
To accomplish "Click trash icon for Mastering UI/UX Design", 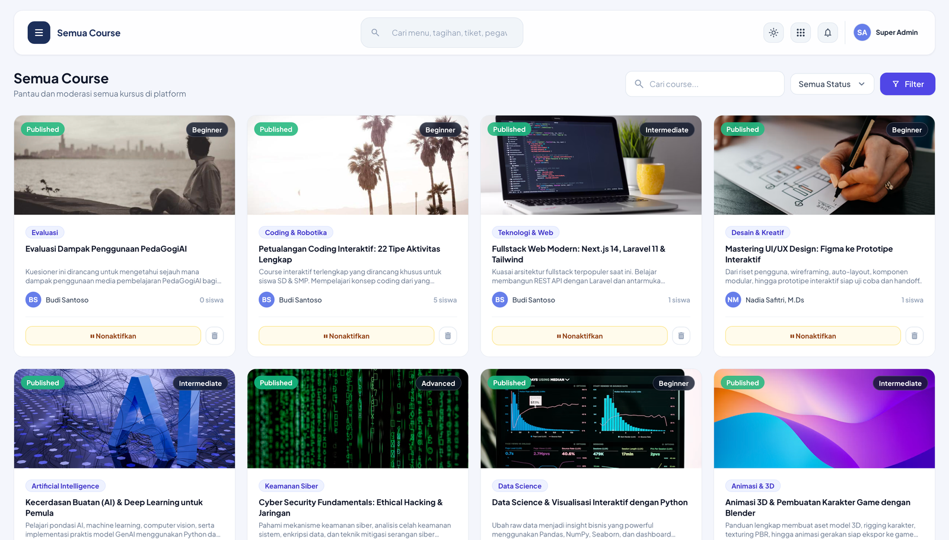I will (x=915, y=336).
